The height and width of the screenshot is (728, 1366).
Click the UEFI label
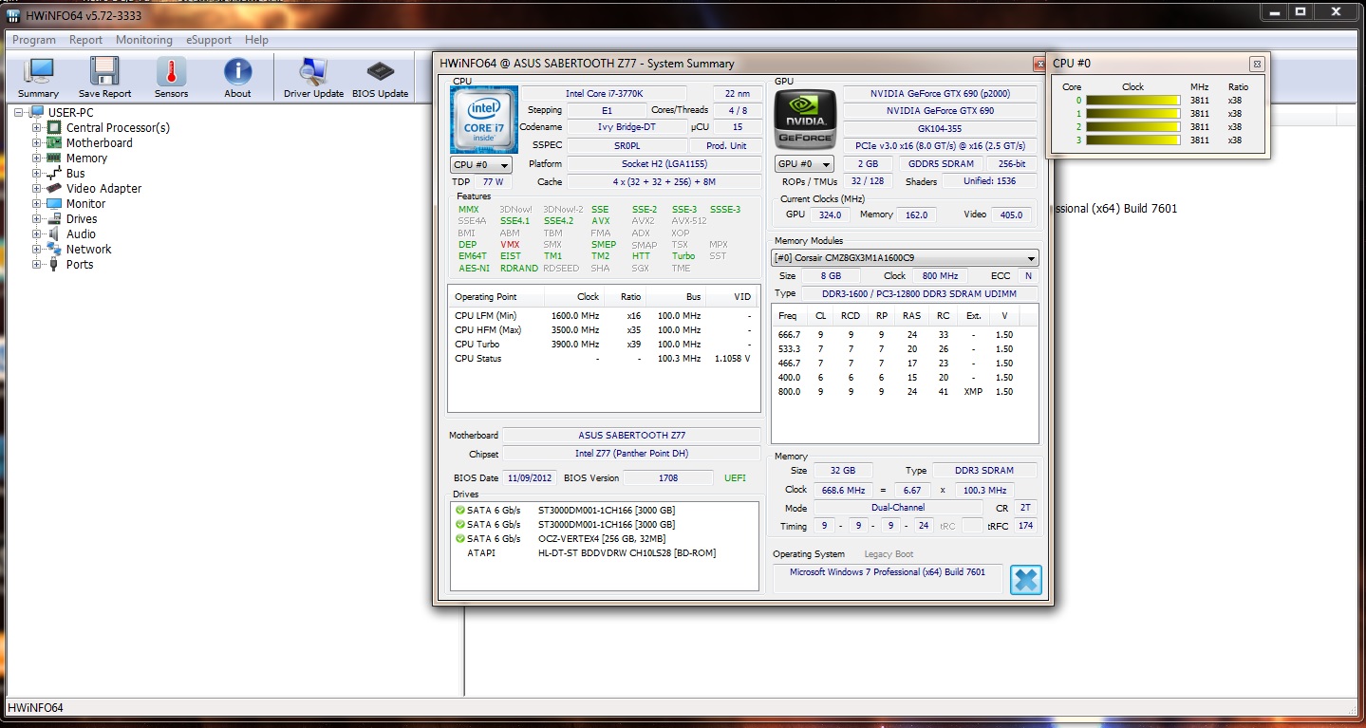(x=736, y=477)
